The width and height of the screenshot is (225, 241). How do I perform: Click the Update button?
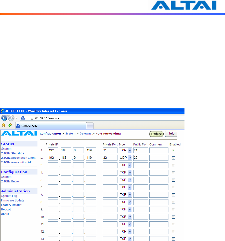pos(156,134)
